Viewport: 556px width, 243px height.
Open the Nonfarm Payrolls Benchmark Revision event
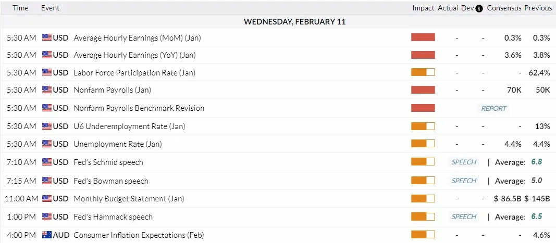[x=139, y=108]
